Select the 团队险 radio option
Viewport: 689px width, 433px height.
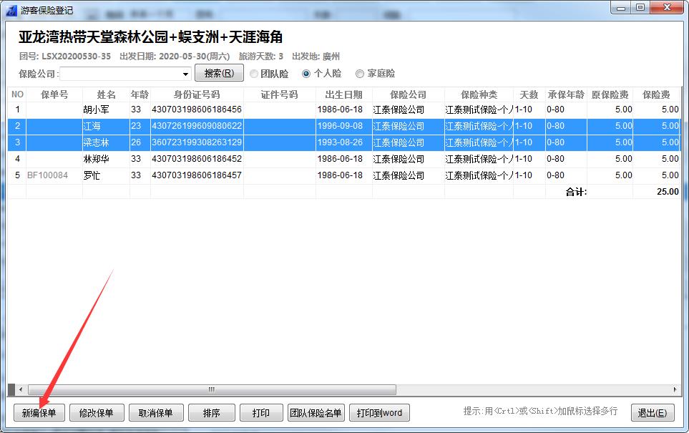pos(255,74)
